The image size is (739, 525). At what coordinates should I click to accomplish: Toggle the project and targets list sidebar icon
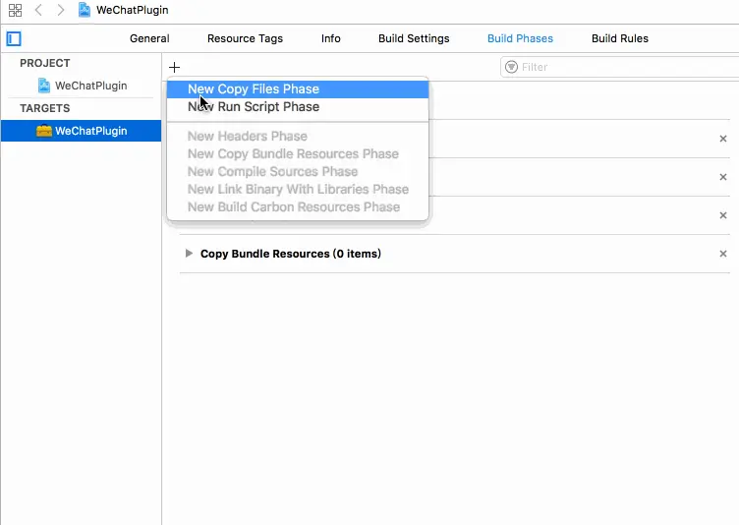14,38
